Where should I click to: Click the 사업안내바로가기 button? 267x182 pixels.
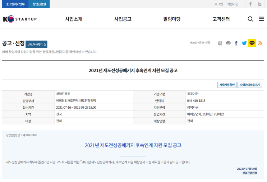(250, 85)
